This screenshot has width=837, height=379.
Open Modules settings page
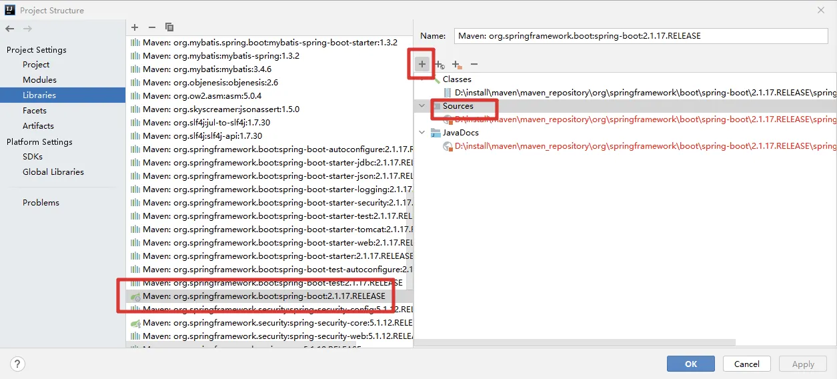coord(39,80)
